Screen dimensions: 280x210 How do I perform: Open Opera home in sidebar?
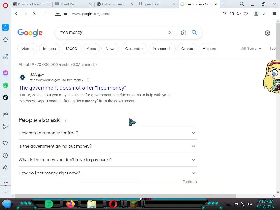(x=5, y=27)
